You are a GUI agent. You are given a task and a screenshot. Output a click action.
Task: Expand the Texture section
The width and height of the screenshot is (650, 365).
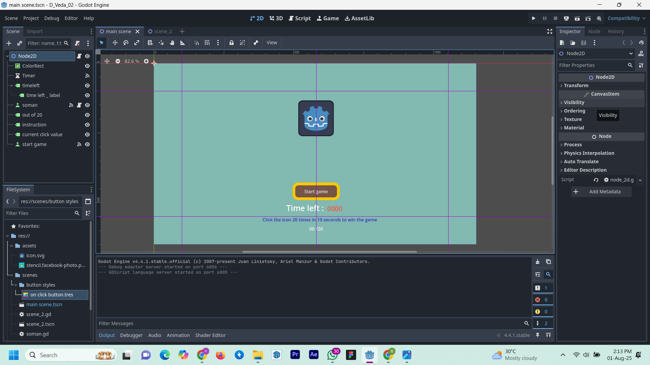(601, 119)
